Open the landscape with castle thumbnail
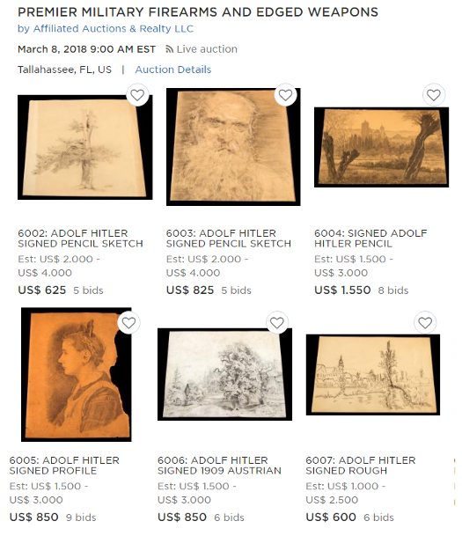 pyautogui.click(x=381, y=147)
